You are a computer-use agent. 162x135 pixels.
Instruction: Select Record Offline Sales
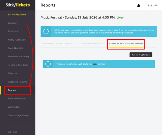coord(18,65)
